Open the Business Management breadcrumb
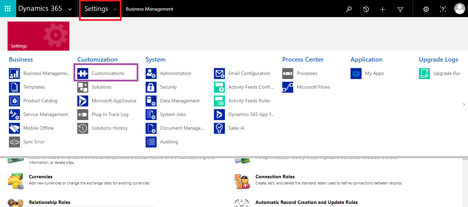The width and height of the screenshot is (468, 207). pos(150,9)
